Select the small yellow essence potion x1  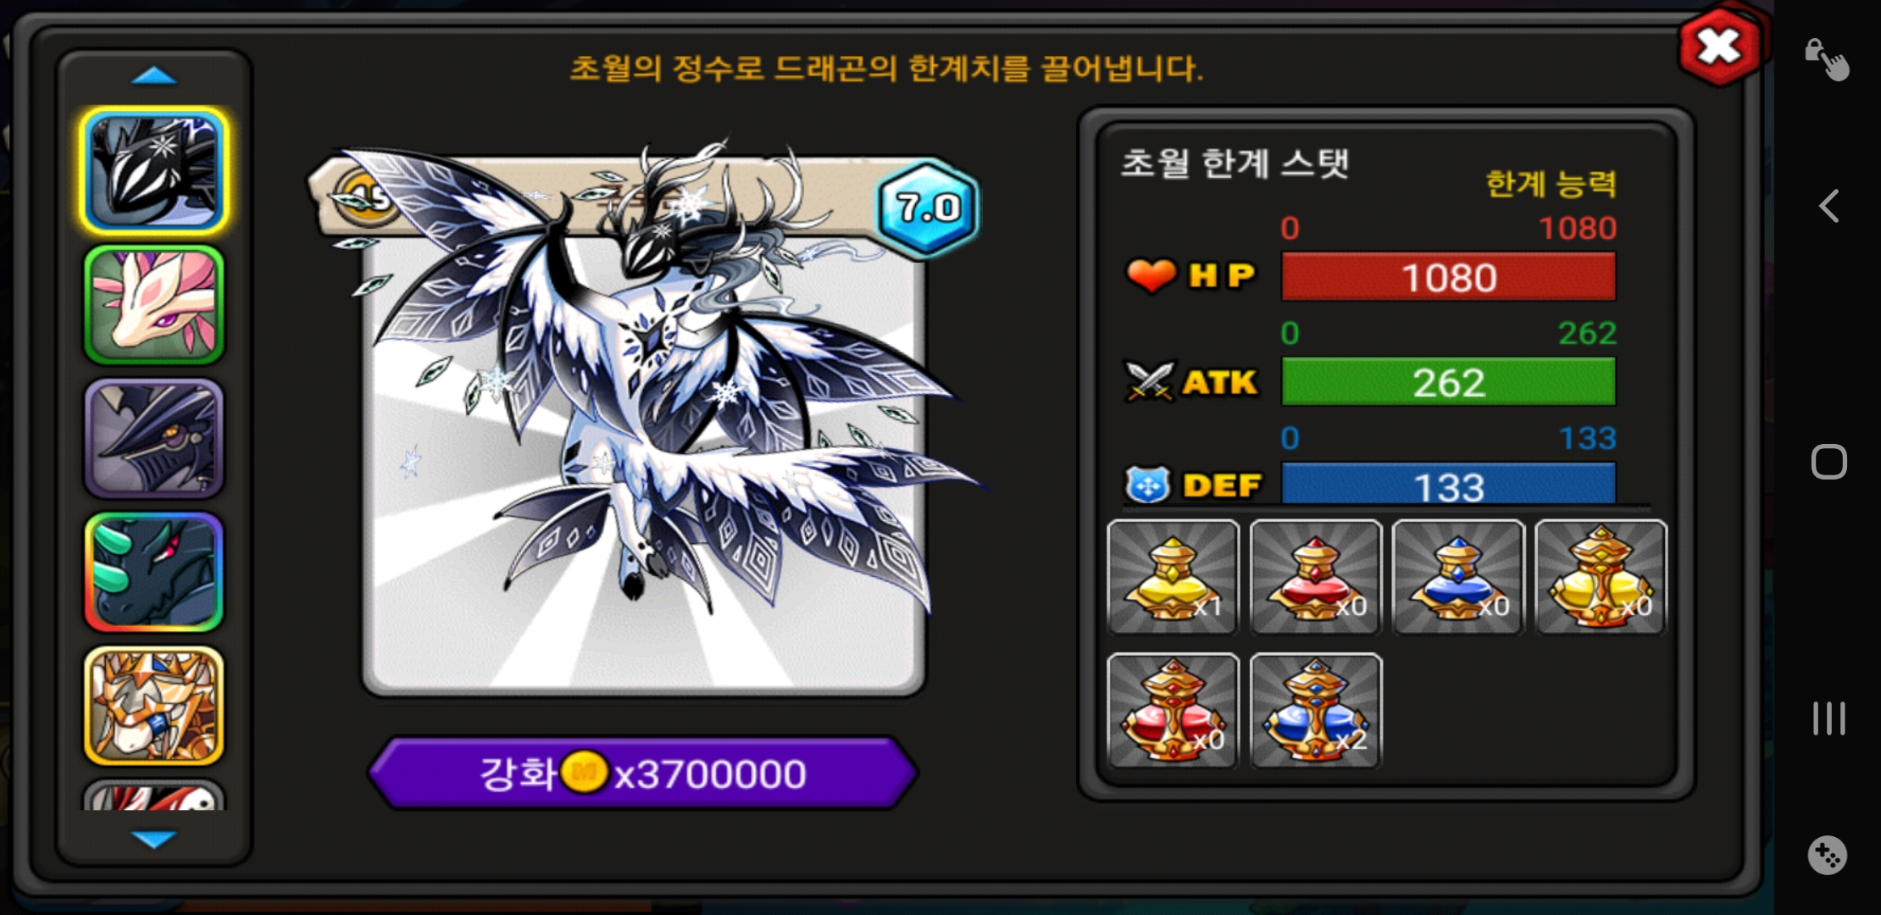click(1173, 577)
